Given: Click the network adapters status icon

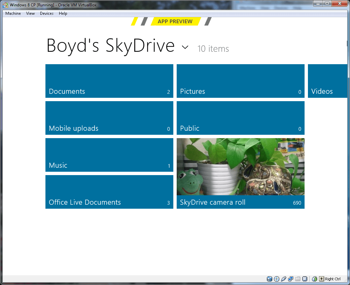Looking at the screenshot, I should [x=291, y=279].
